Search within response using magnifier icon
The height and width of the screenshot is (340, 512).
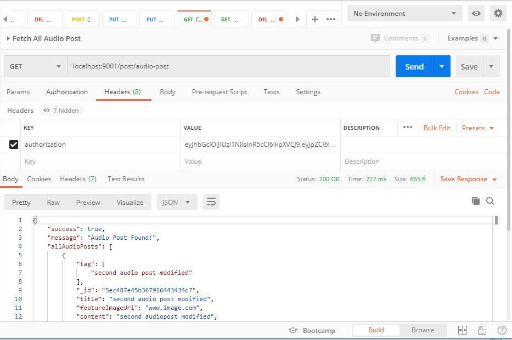coord(490,201)
